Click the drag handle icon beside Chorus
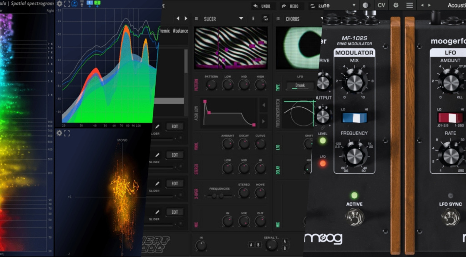The width and height of the screenshot is (466, 257). [279, 19]
